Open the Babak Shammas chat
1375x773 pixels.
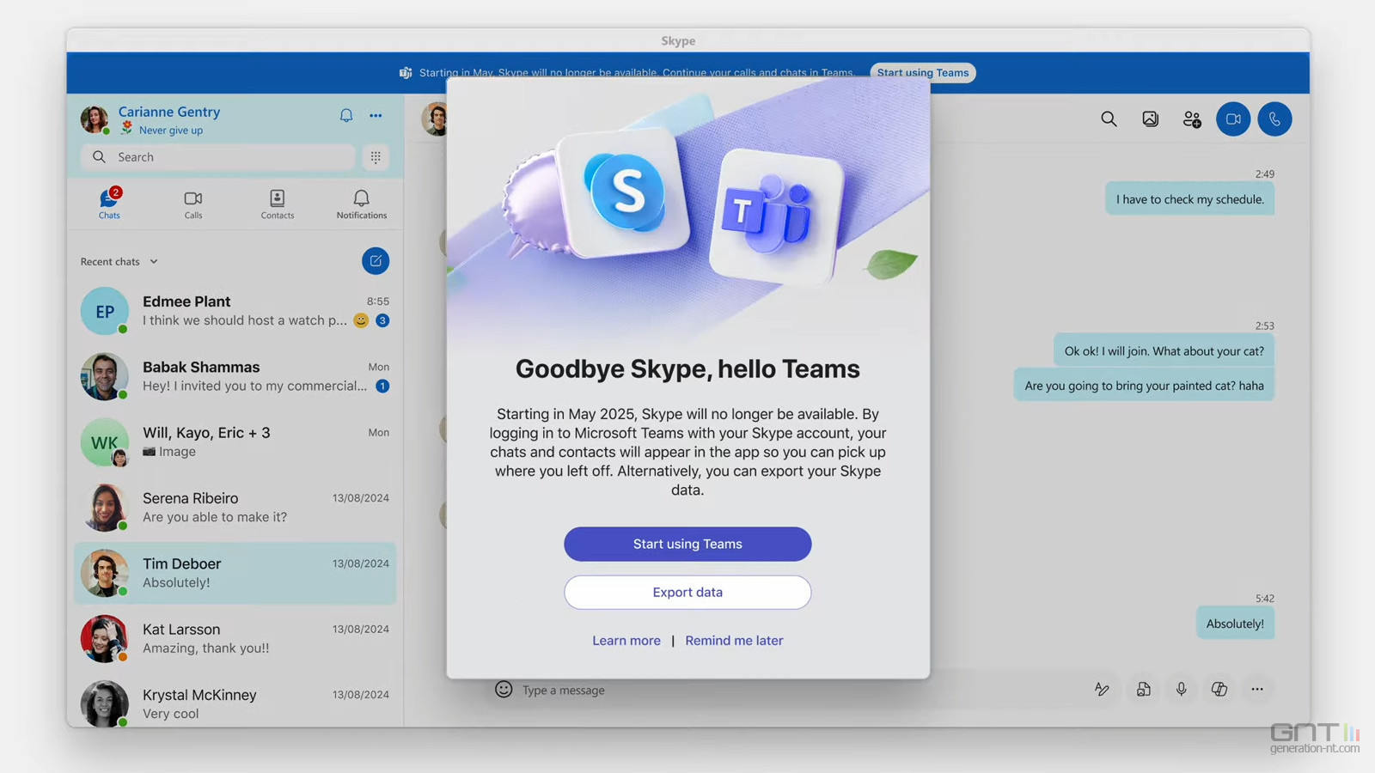point(235,376)
